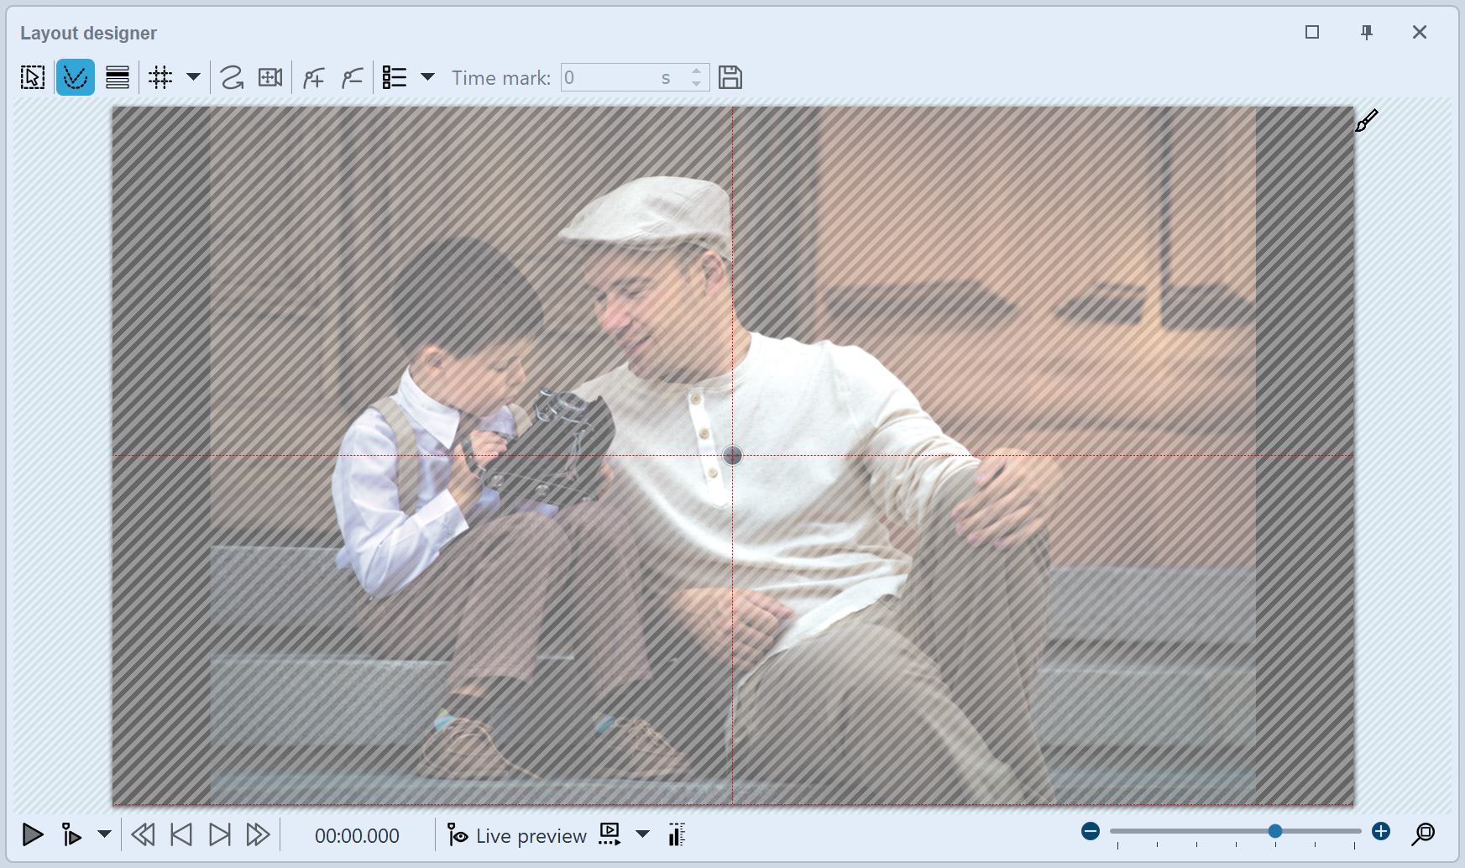Viewport: 1465px width, 868px height.
Task: Click the save floppy disk icon
Action: click(x=730, y=78)
